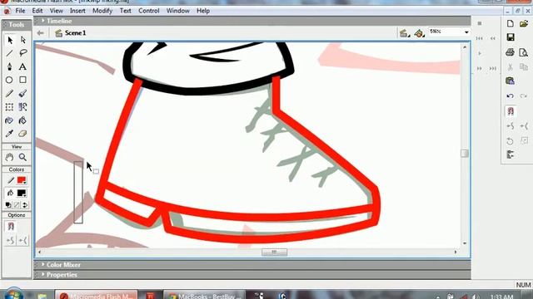Click the Save floppy disk icon
This screenshot has height=299, width=533.
click(511, 37)
